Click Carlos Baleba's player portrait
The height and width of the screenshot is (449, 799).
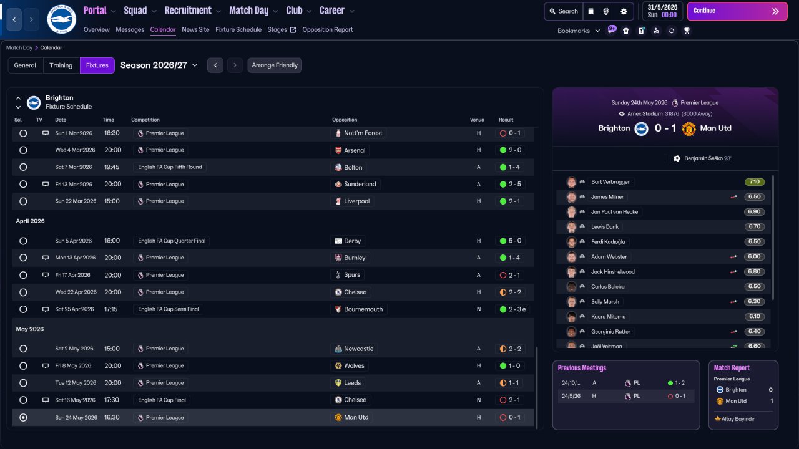(x=571, y=287)
